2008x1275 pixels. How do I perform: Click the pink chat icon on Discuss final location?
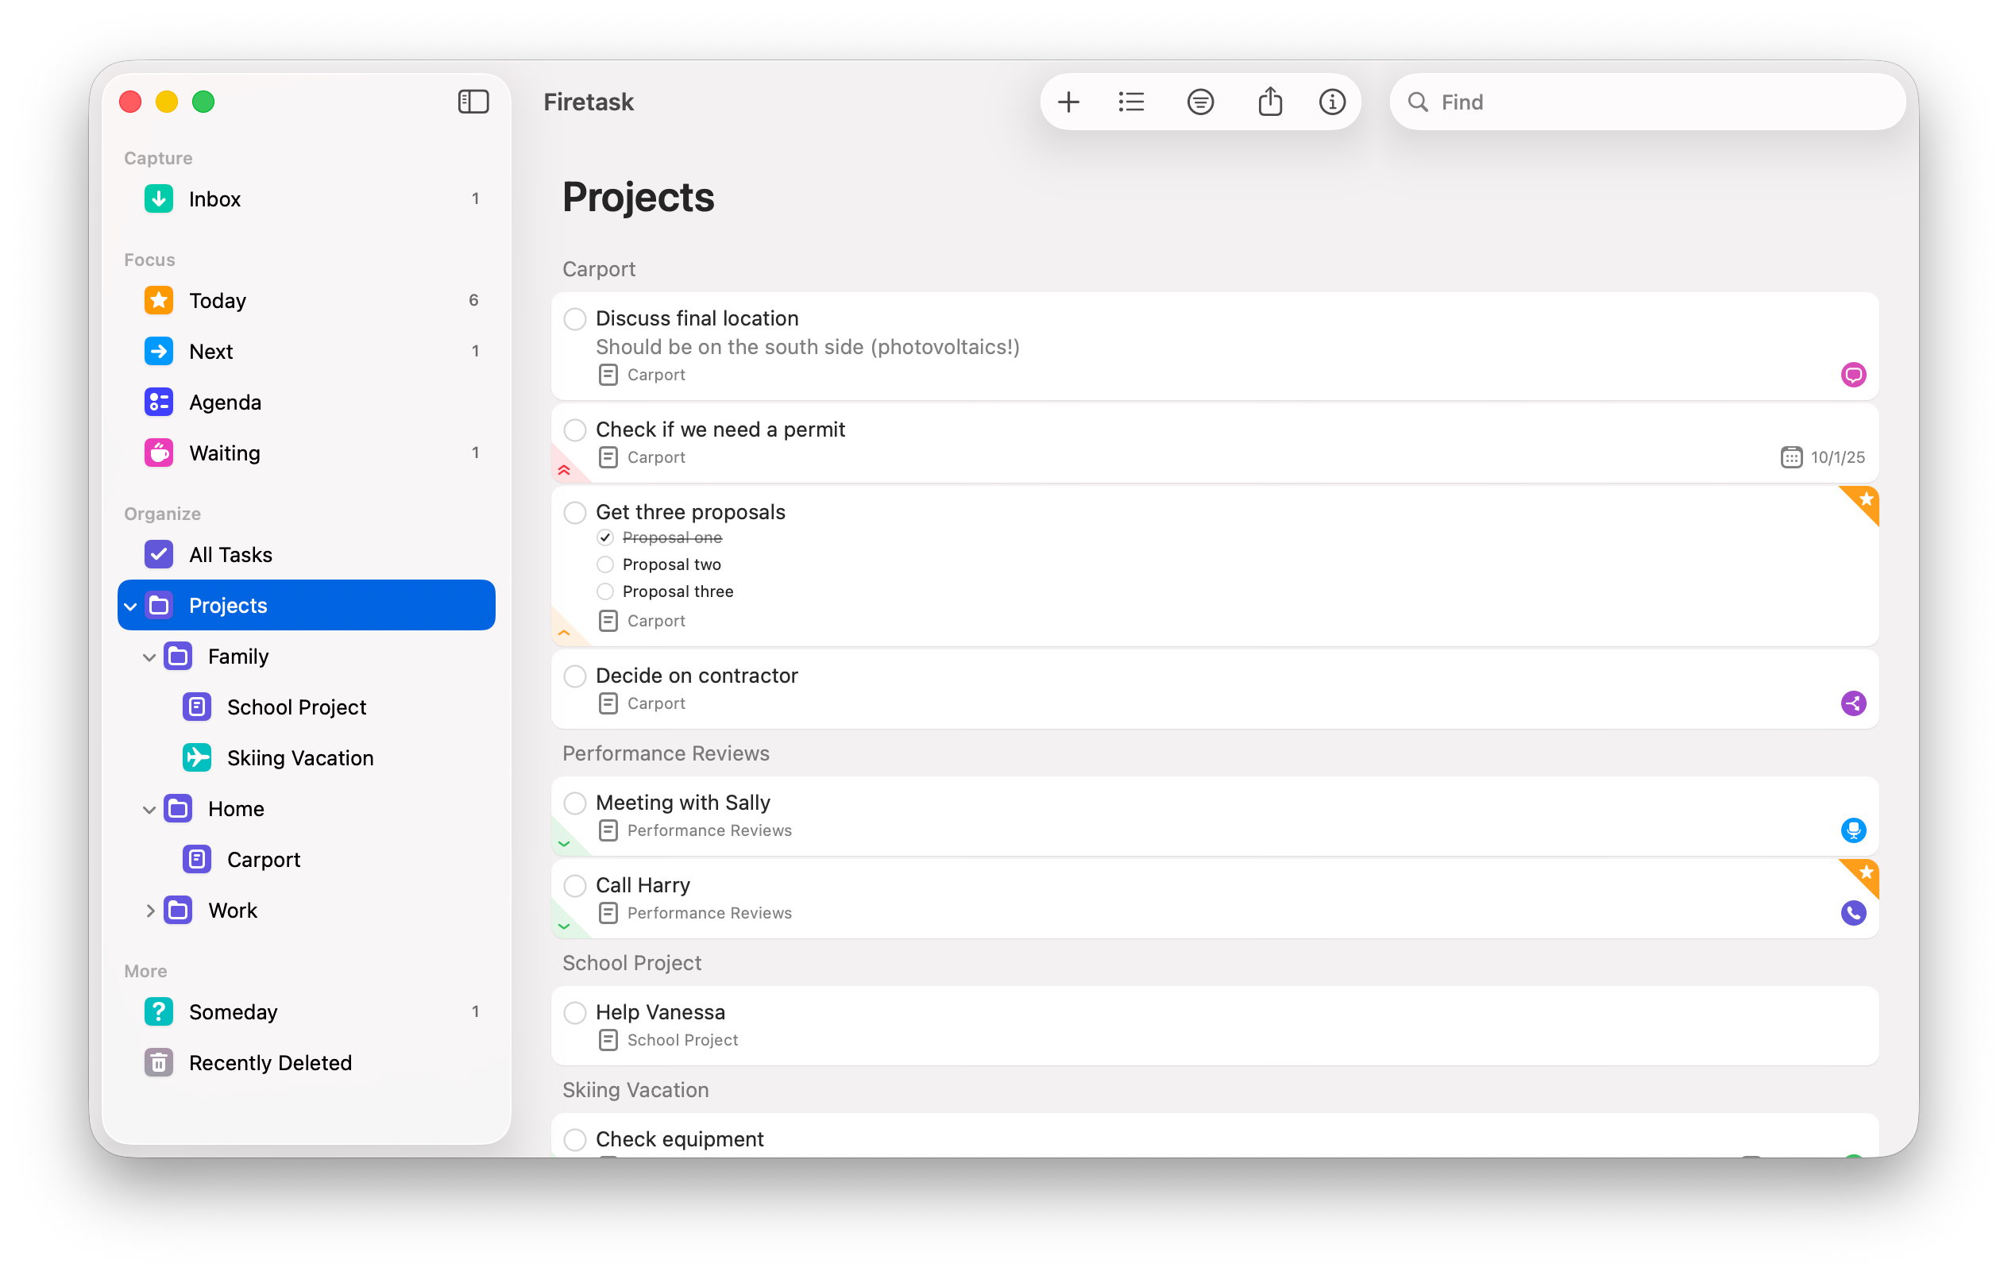click(1853, 375)
